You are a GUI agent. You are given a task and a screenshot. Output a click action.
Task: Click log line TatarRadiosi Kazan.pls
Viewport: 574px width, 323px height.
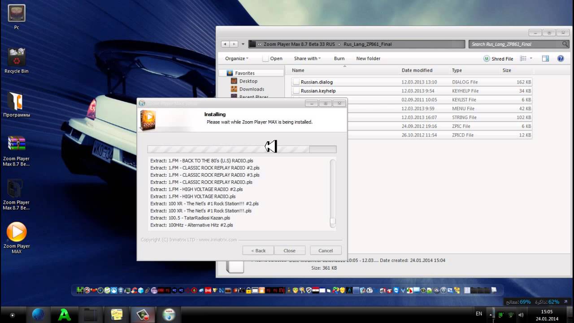[190, 218]
